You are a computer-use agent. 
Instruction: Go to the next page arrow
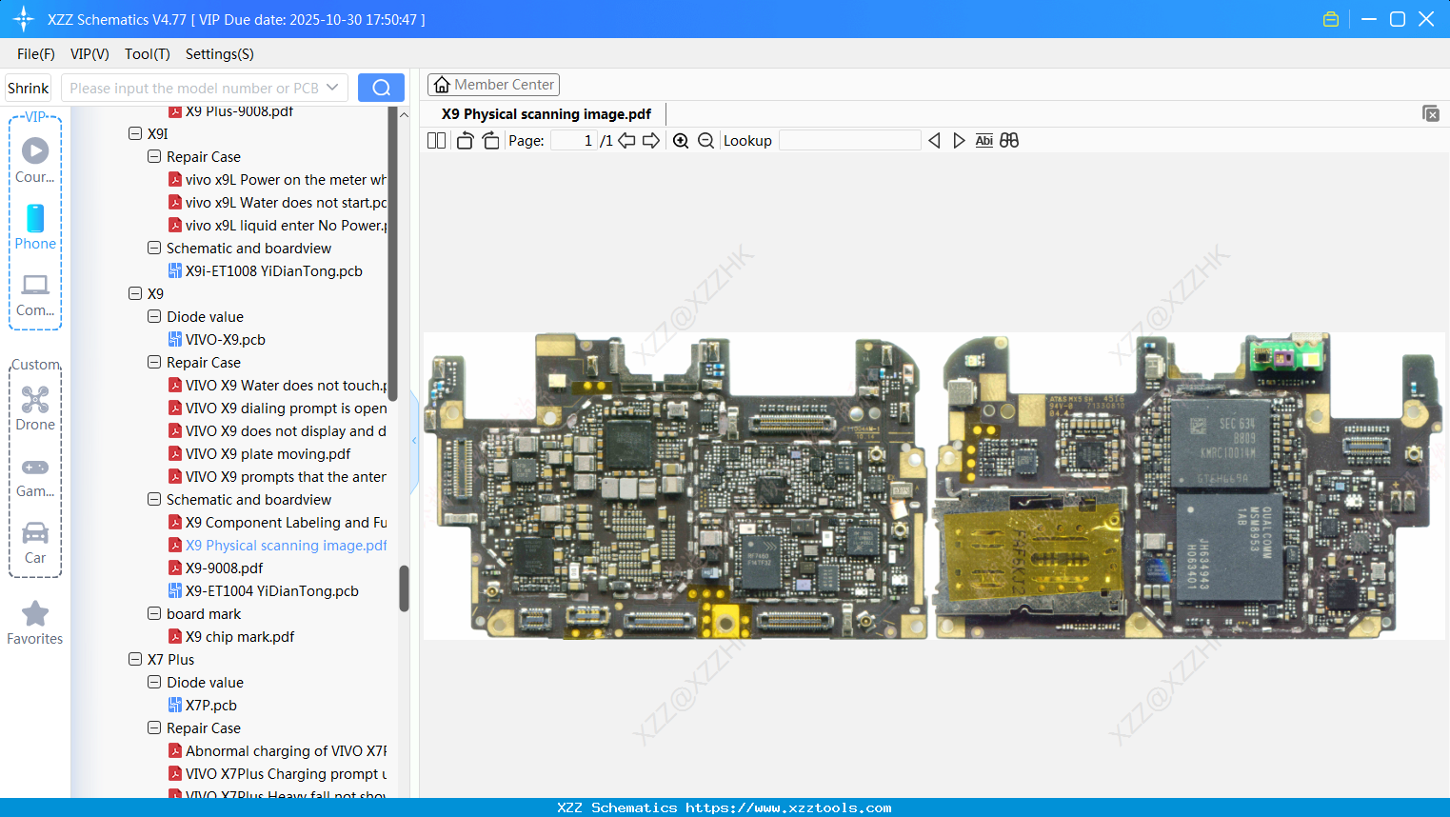[x=651, y=141]
